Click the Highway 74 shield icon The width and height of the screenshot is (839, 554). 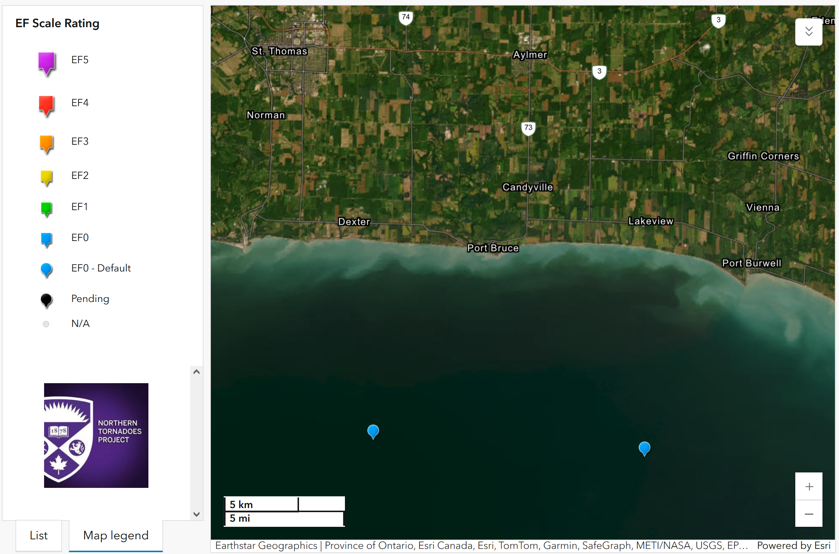click(406, 17)
